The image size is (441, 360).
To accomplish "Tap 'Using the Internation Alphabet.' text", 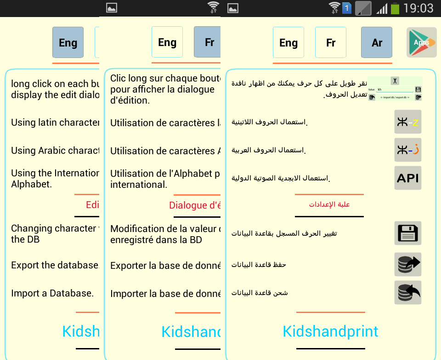I will click(x=55, y=179).
